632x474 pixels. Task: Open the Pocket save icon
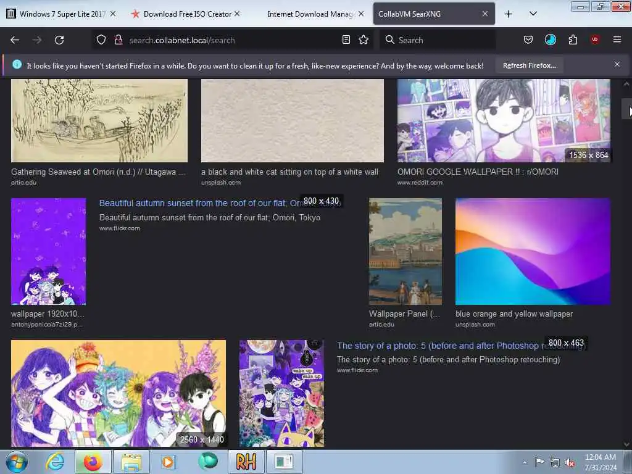[528, 39]
